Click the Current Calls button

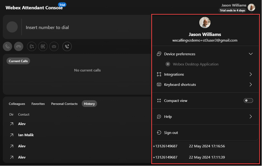18,61
